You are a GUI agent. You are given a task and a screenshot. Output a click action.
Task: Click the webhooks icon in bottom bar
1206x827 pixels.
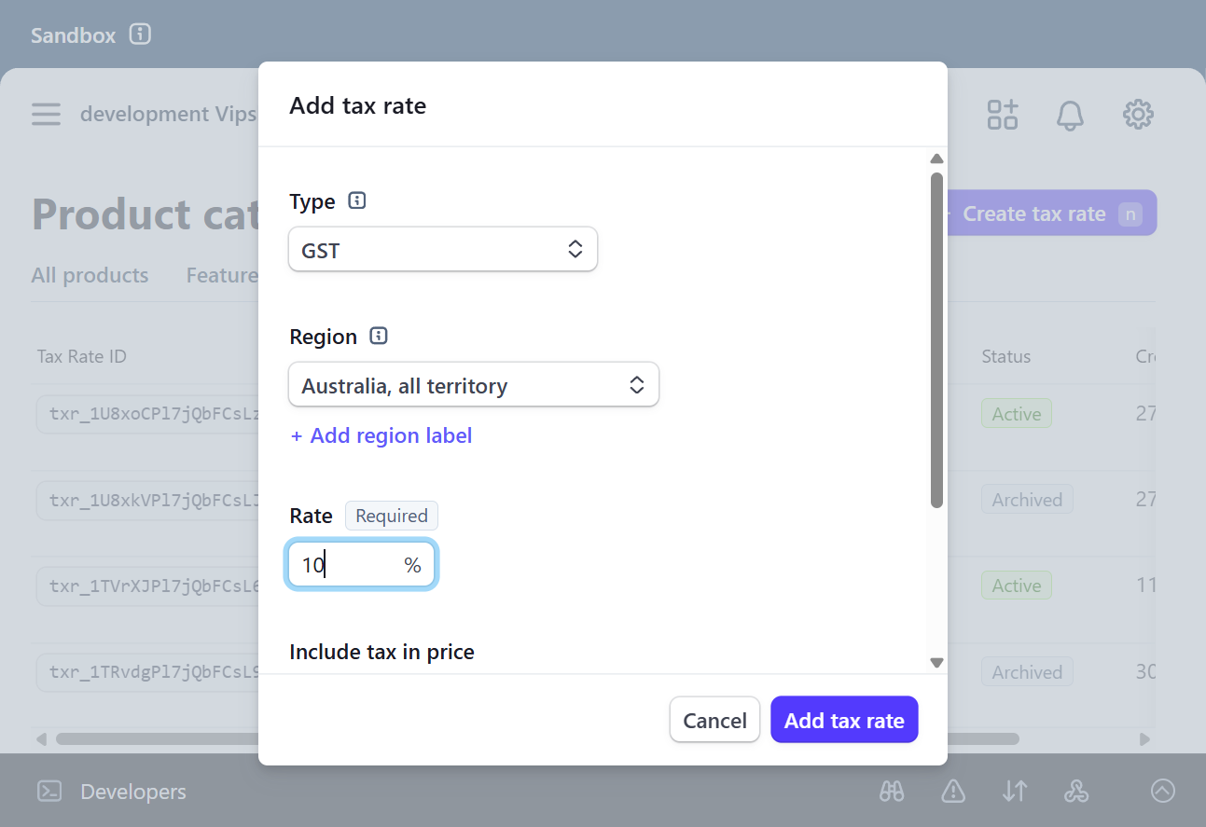[1076, 792]
